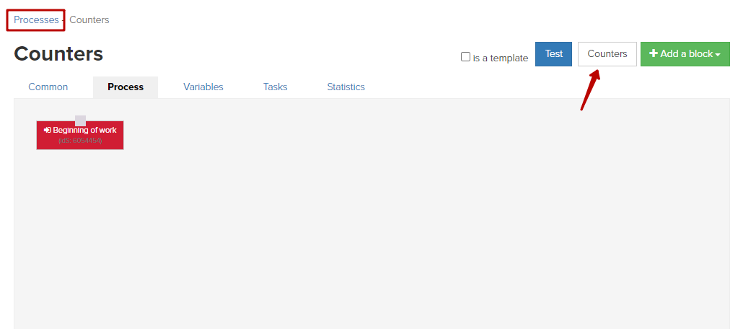Click empty area of the process canvas

[379, 214]
